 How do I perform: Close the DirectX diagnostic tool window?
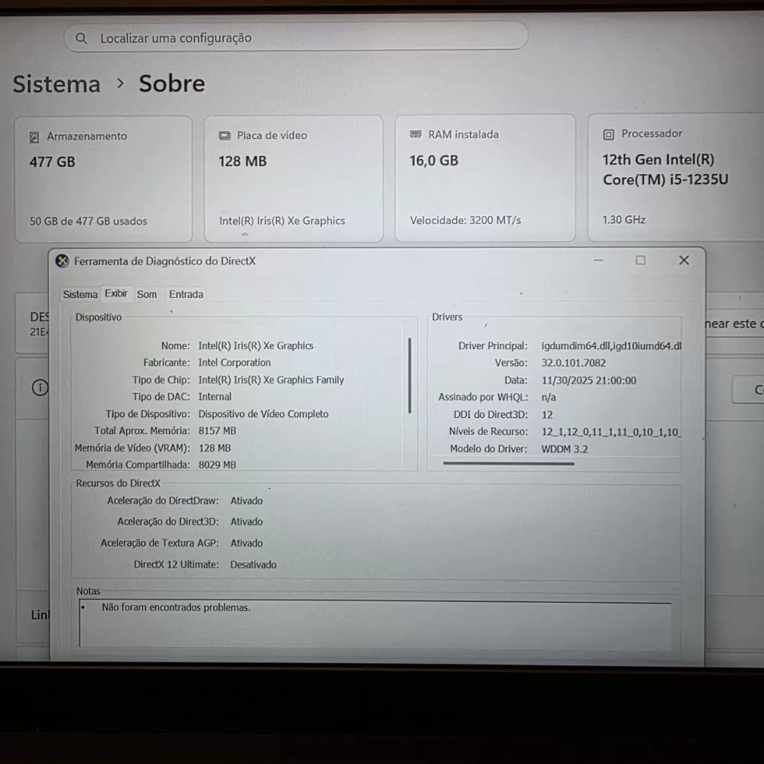(x=684, y=261)
